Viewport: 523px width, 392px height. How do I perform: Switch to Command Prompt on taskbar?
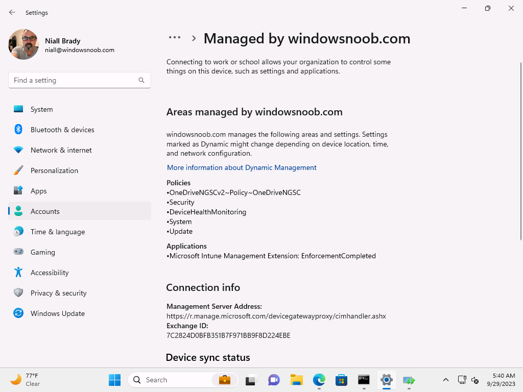click(x=364, y=380)
